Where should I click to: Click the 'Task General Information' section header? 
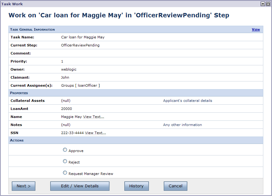(x=33, y=30)
